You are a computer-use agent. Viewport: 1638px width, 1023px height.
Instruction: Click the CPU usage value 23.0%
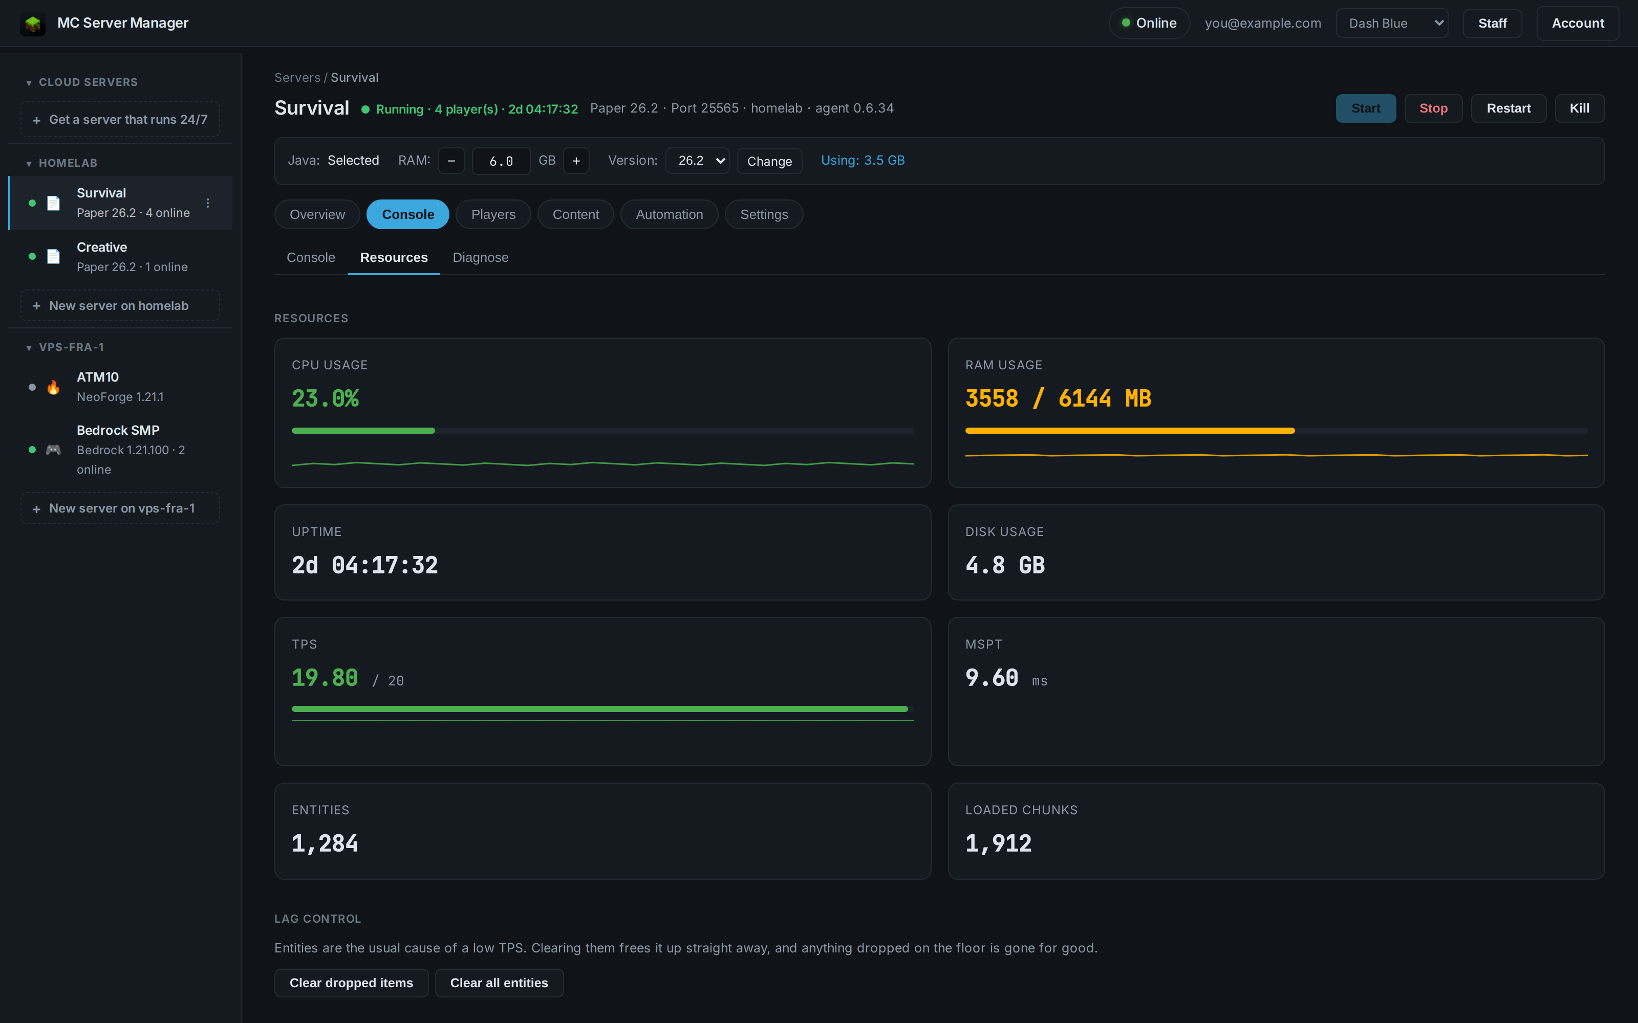tap(325, 398)
